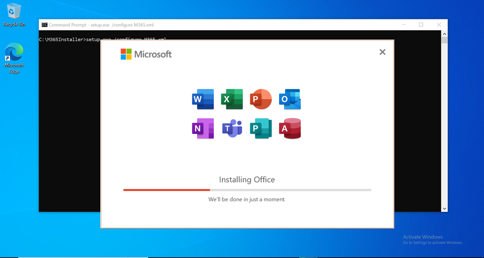Click the PowerPoint app icon

pos(261,99)
